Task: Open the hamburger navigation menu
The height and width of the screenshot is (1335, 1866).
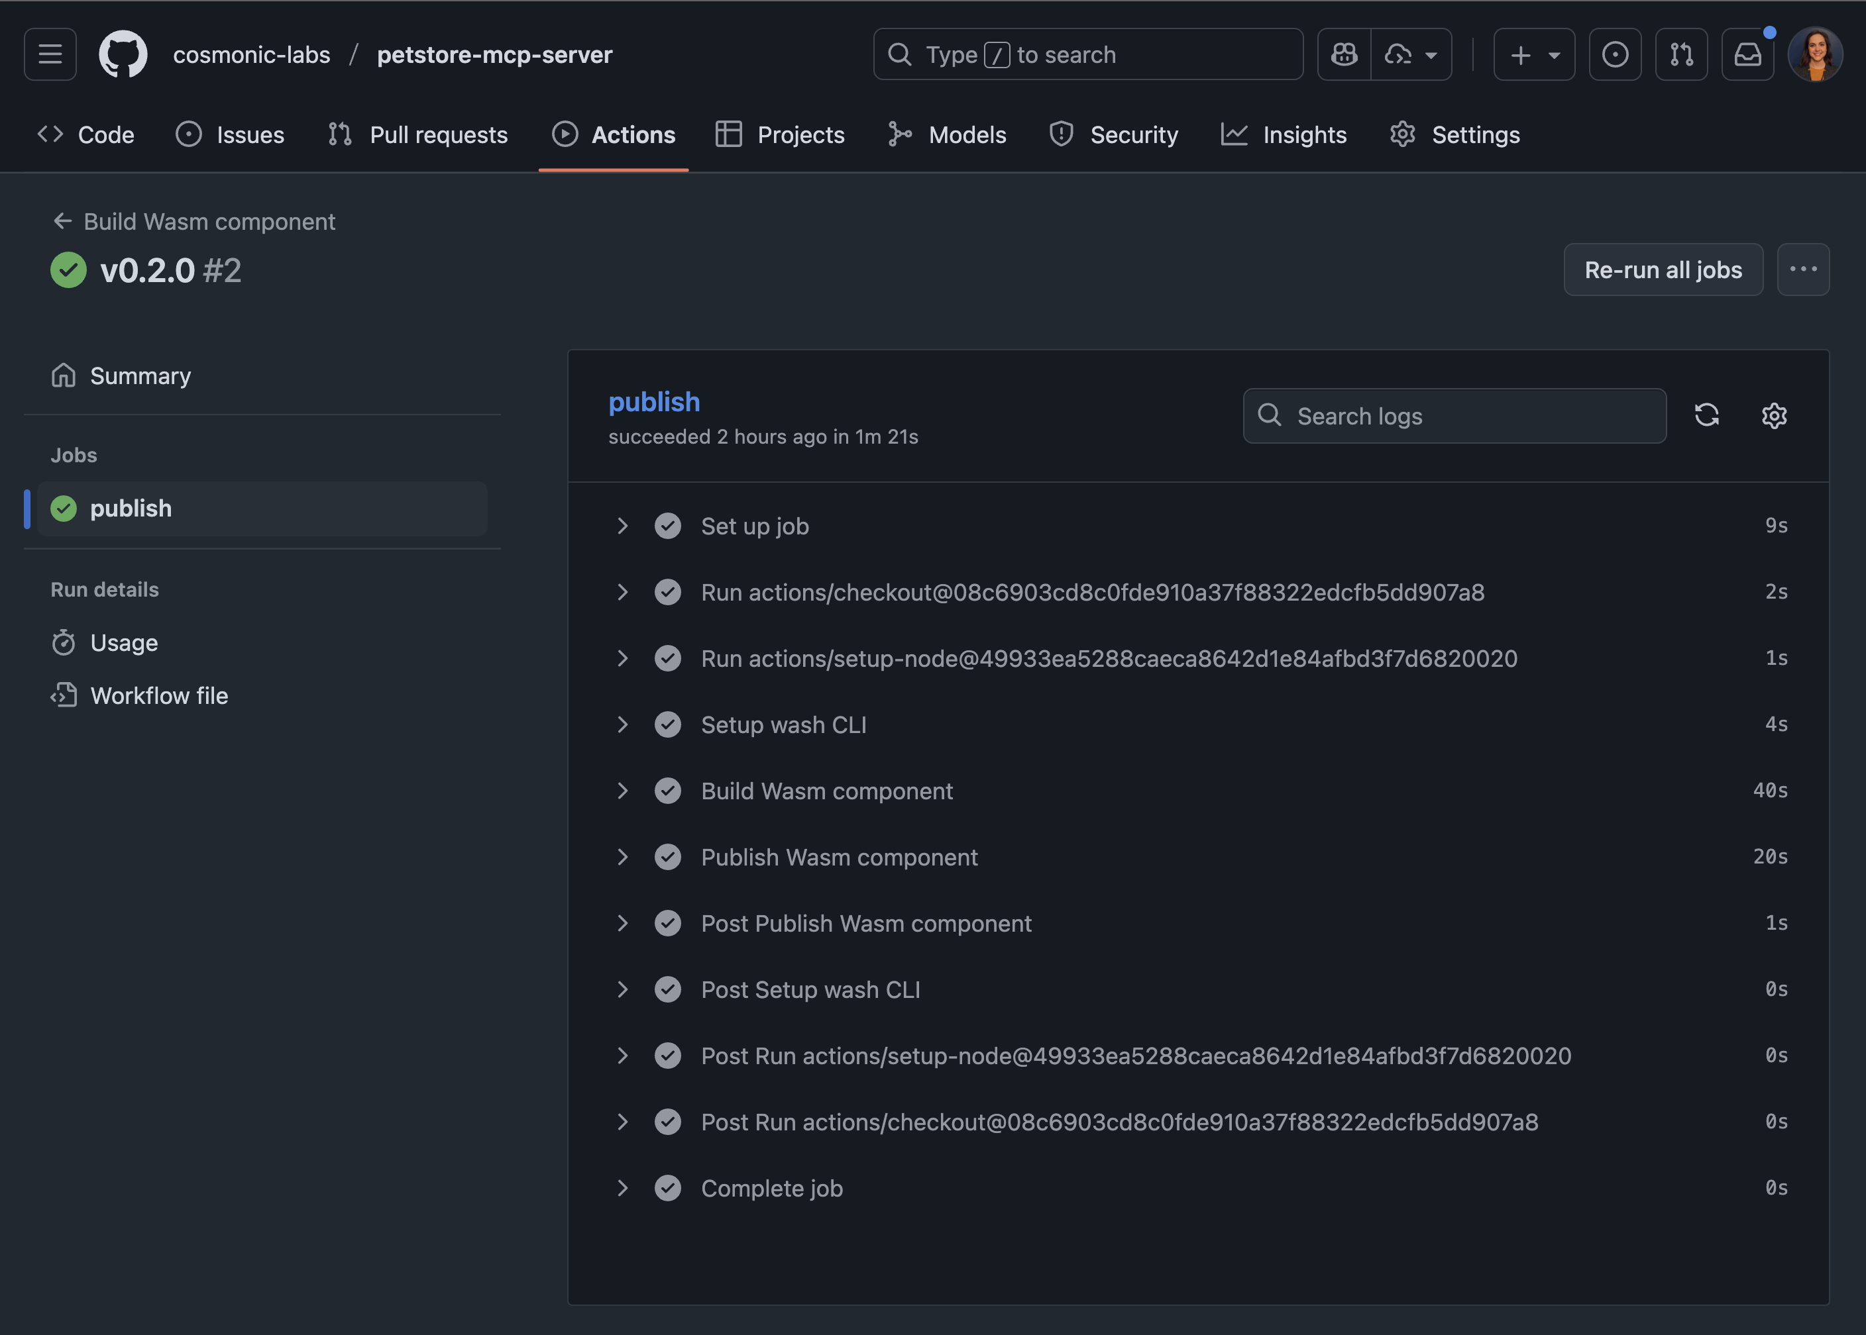Action: tap(50, 54)
